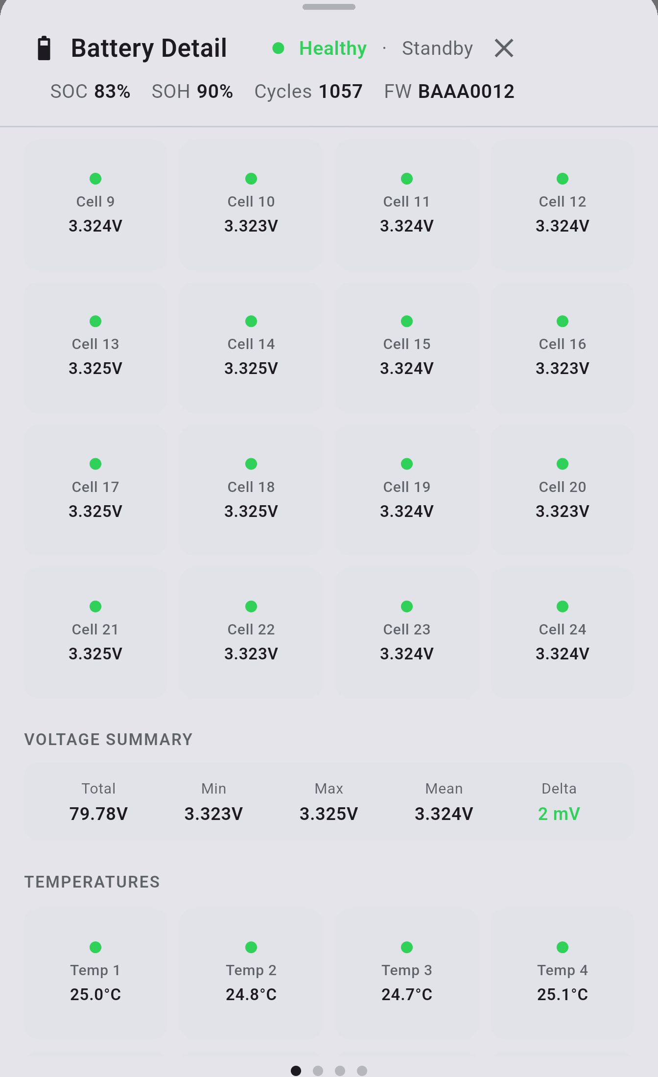The height and width of the screenshot is (1077, 658).
Task: Open the Cell 13 card
Action: point(95,348)
